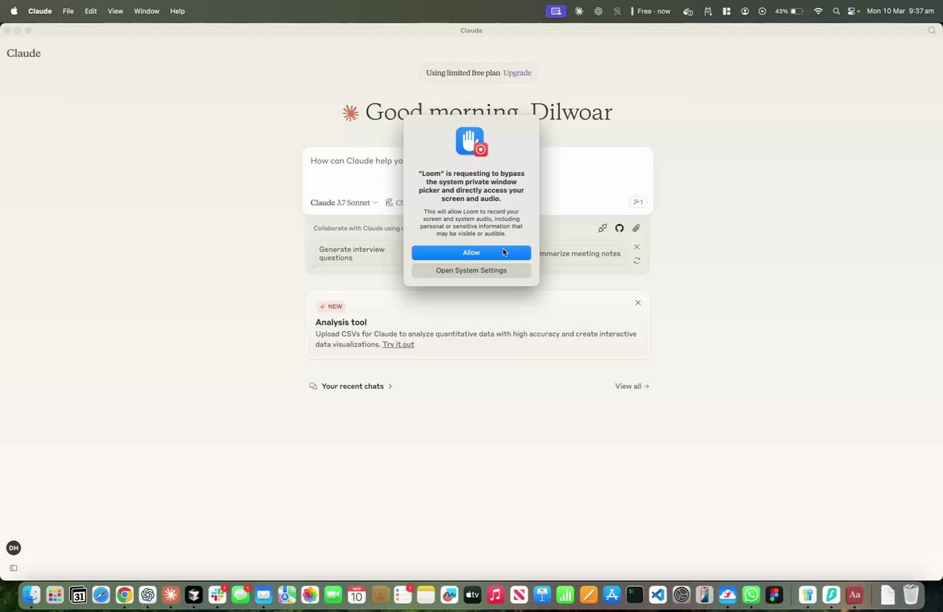Open Figma from the Dock
The image size is (943, 612).
click(x=774, y=594)
